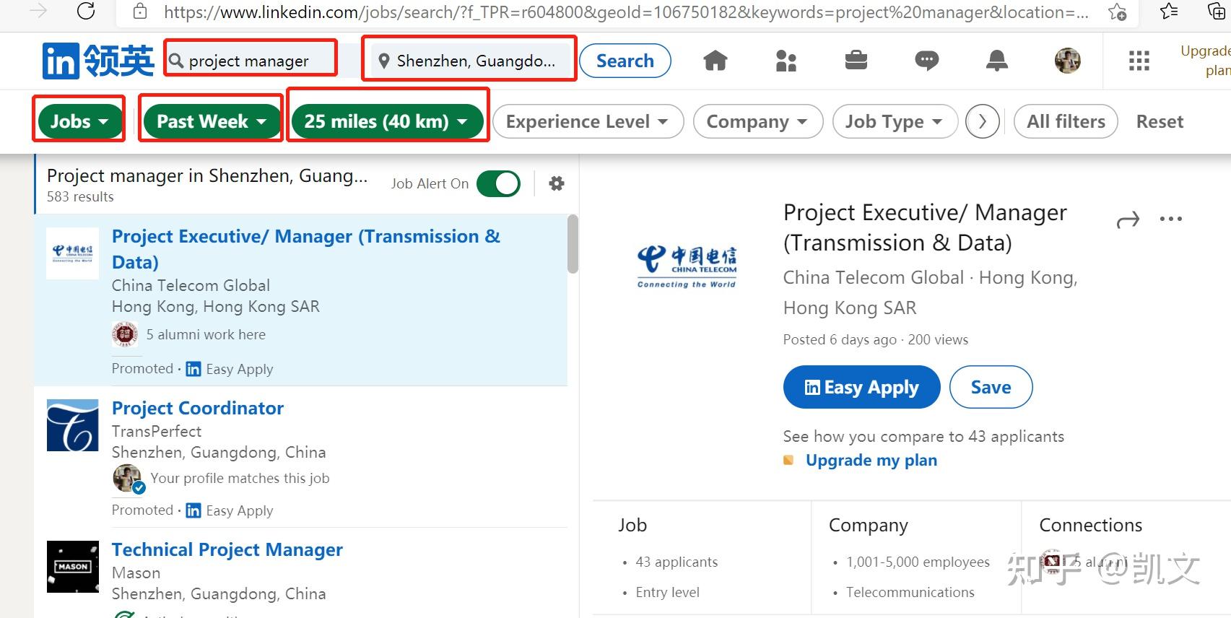Open the 25 miles distance dropdown
Viewport: 1231px width, 618px height.
coord(387,121)
